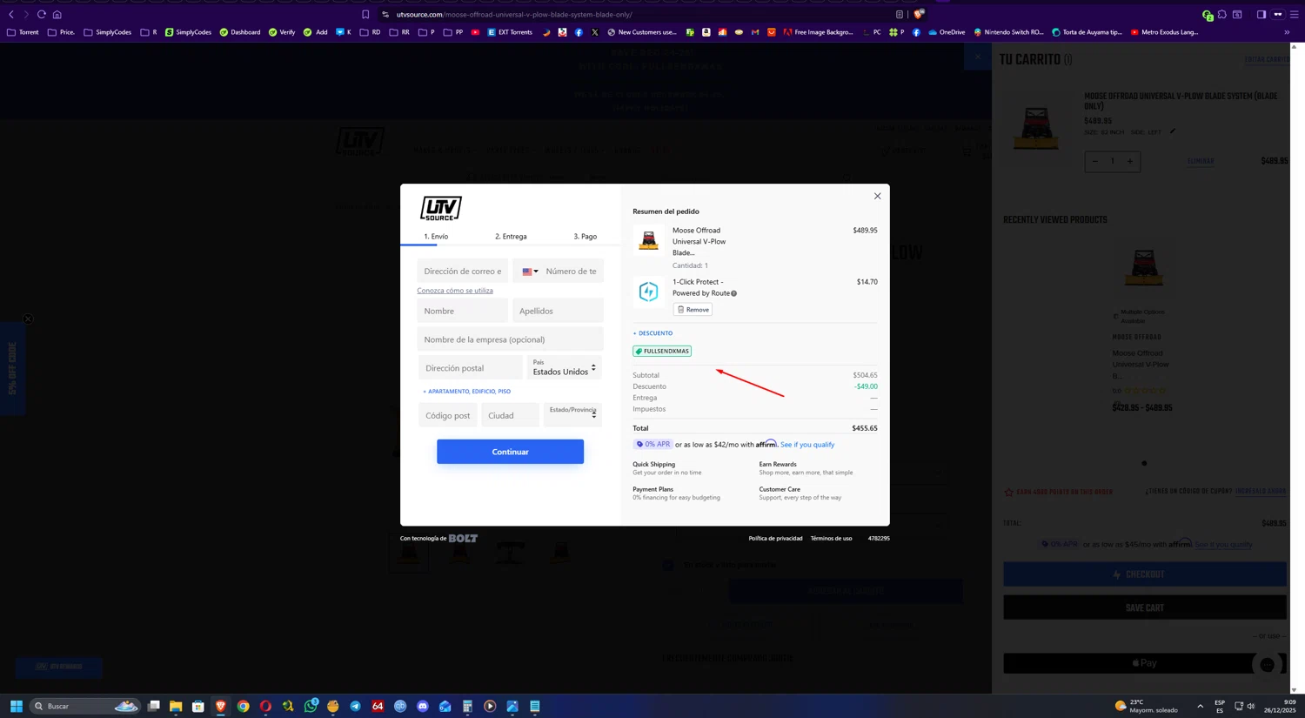
Task: Open qBittorrent from the taskbar
Action: click(x=400, y=706)
